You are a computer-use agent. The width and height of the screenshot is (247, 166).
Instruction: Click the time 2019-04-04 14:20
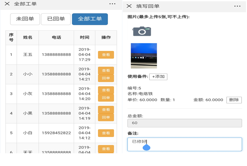pos(85,94)
